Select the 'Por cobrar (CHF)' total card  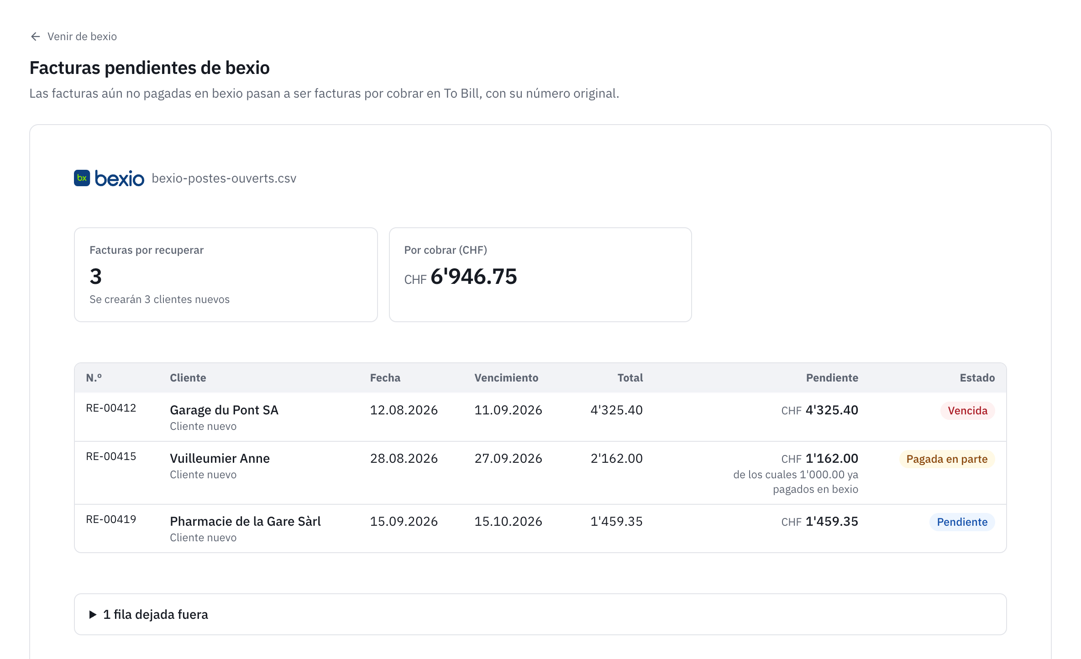(x=540, y=275)
